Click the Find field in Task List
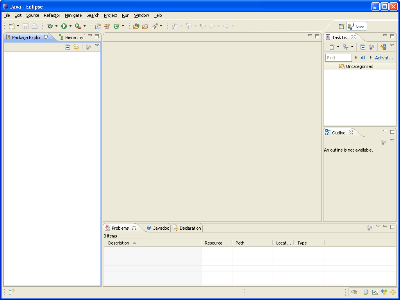Viewport: 400px width, 300px height. click(x=338, y=58)
